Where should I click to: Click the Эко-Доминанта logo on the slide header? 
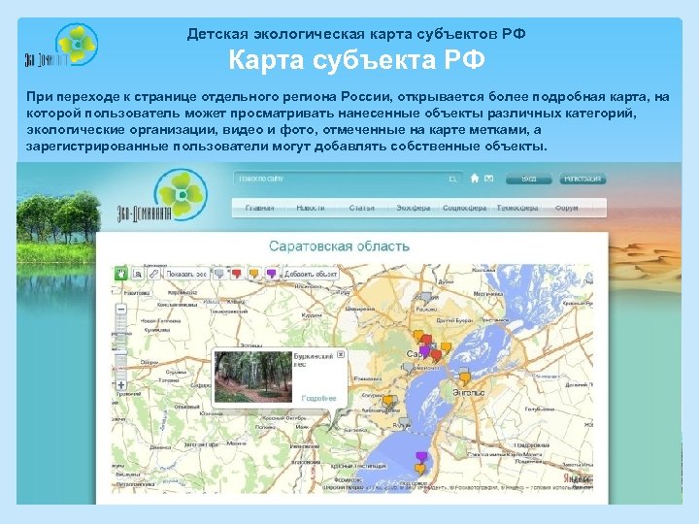61,46
